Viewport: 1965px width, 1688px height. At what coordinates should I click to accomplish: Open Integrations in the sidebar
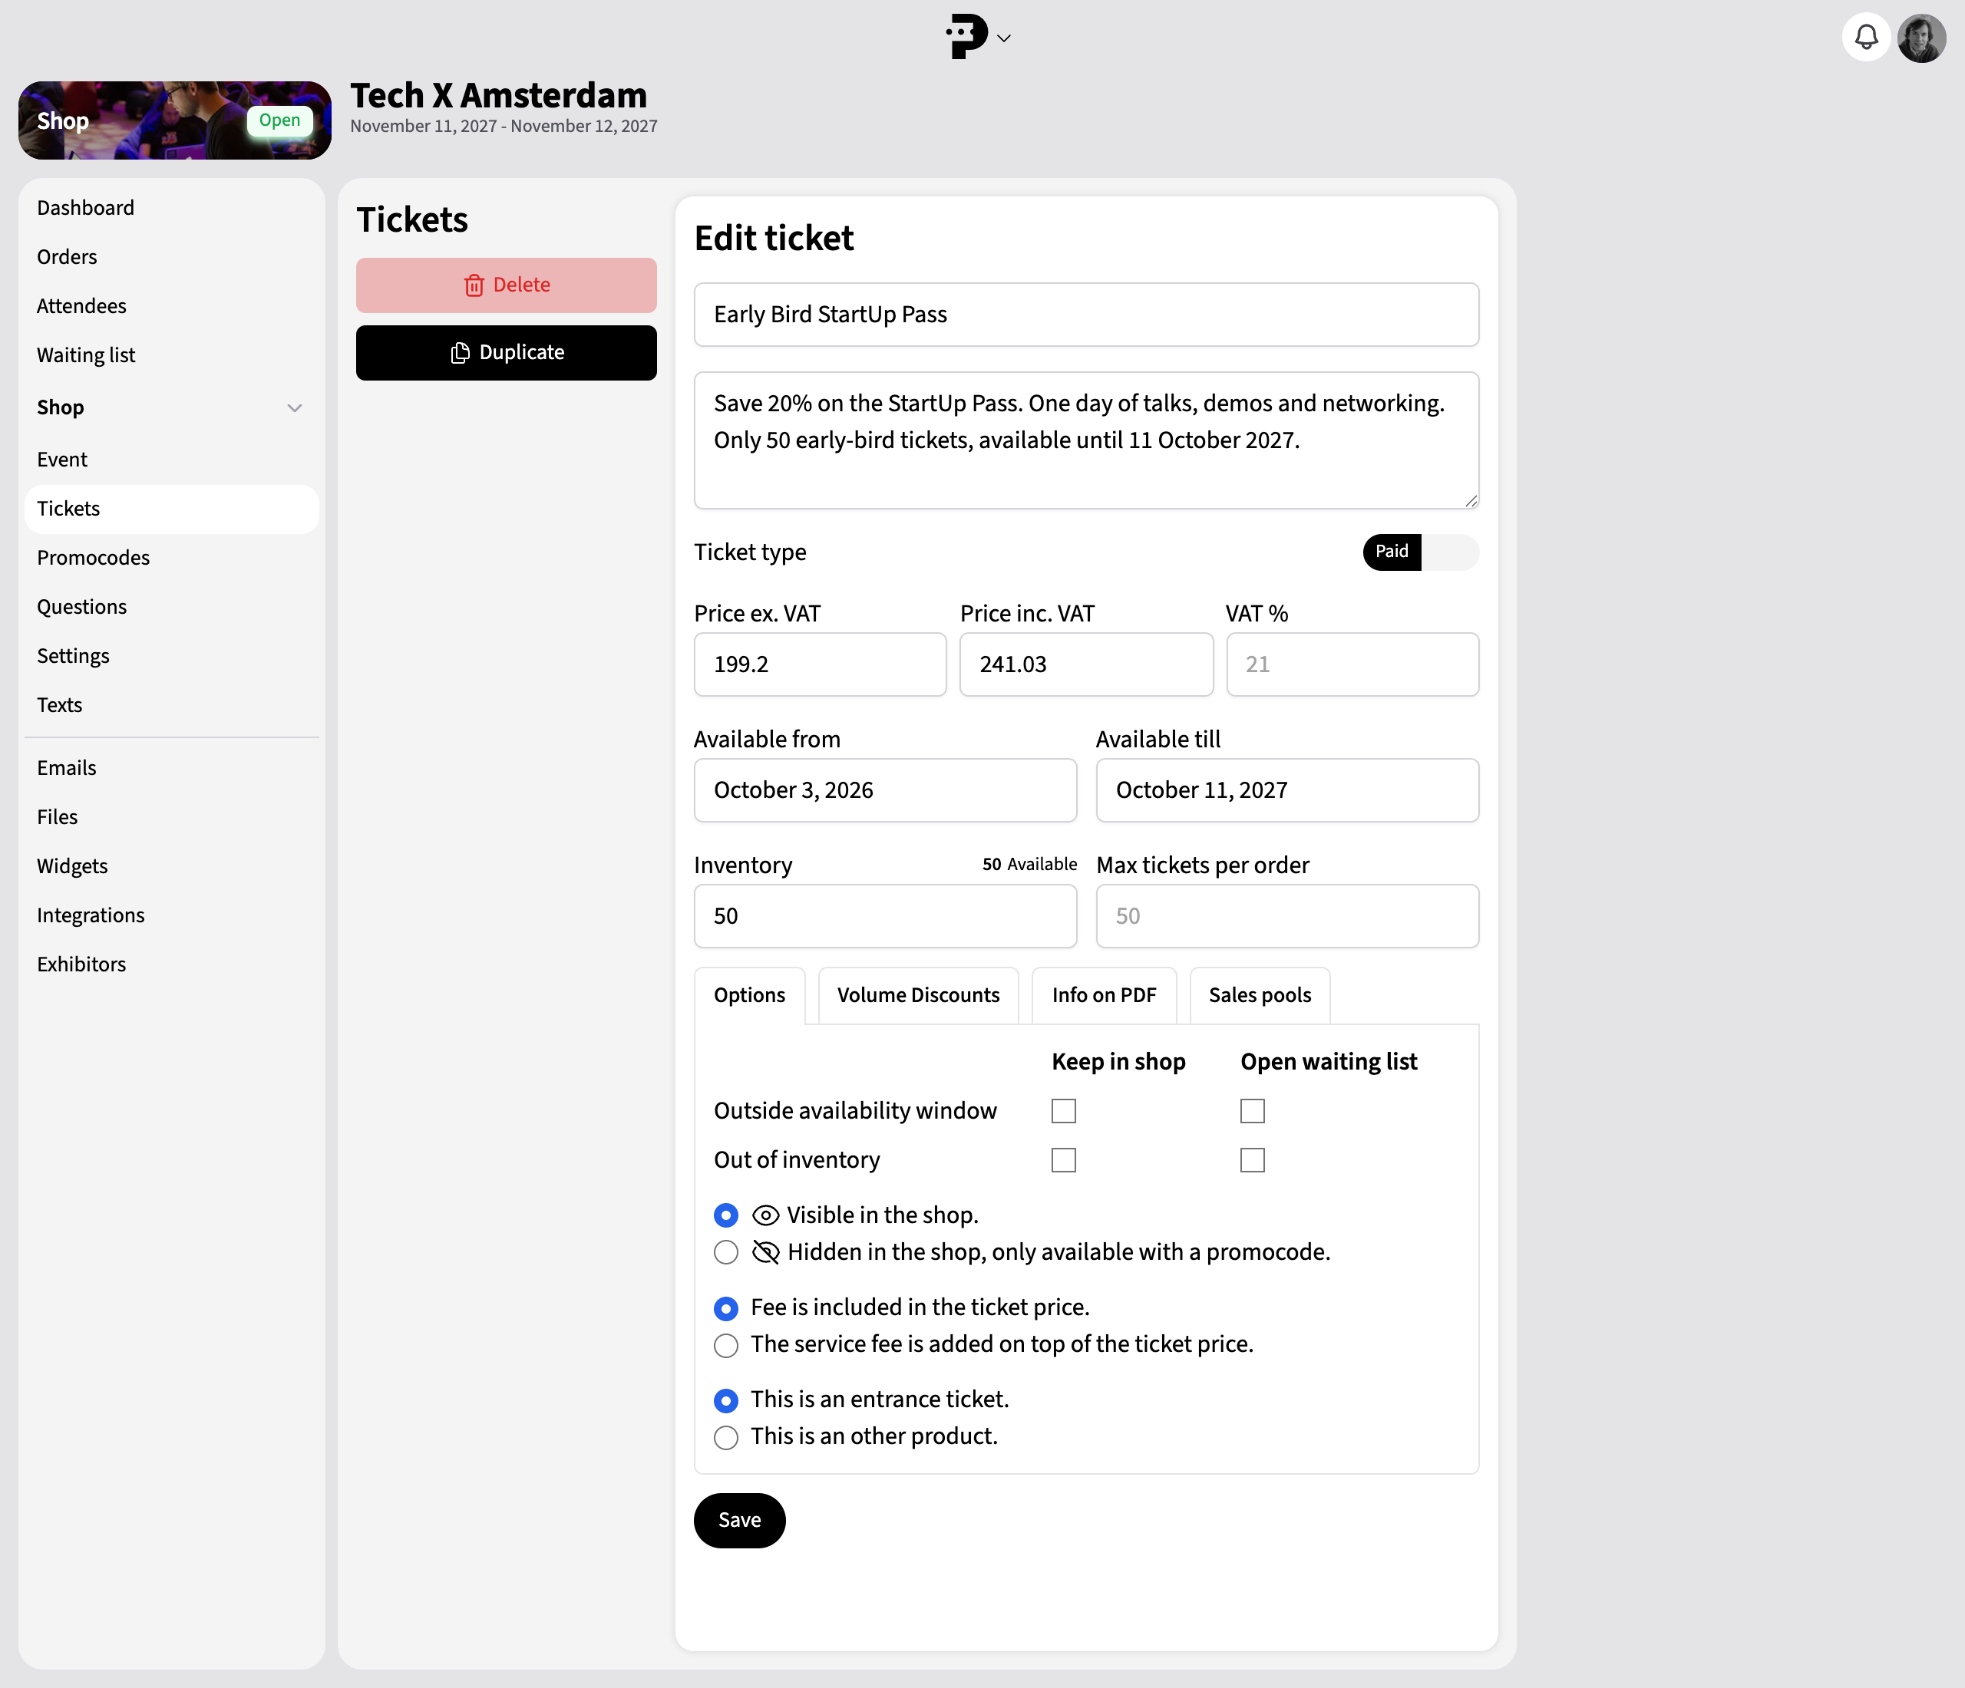pos(172,915)
